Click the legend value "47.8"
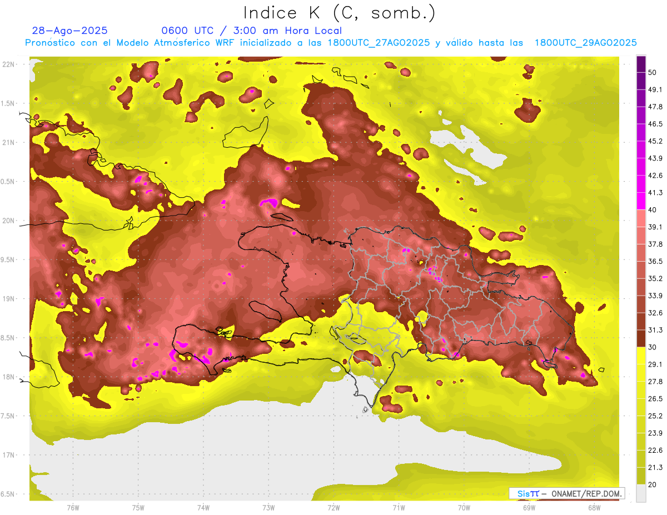Image resolution: width=667 pixels, height=515 pixels. [x=655, y=107]
